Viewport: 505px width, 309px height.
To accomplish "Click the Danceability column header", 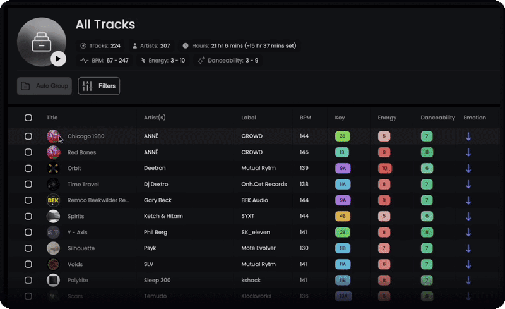I will coord(437,118).
